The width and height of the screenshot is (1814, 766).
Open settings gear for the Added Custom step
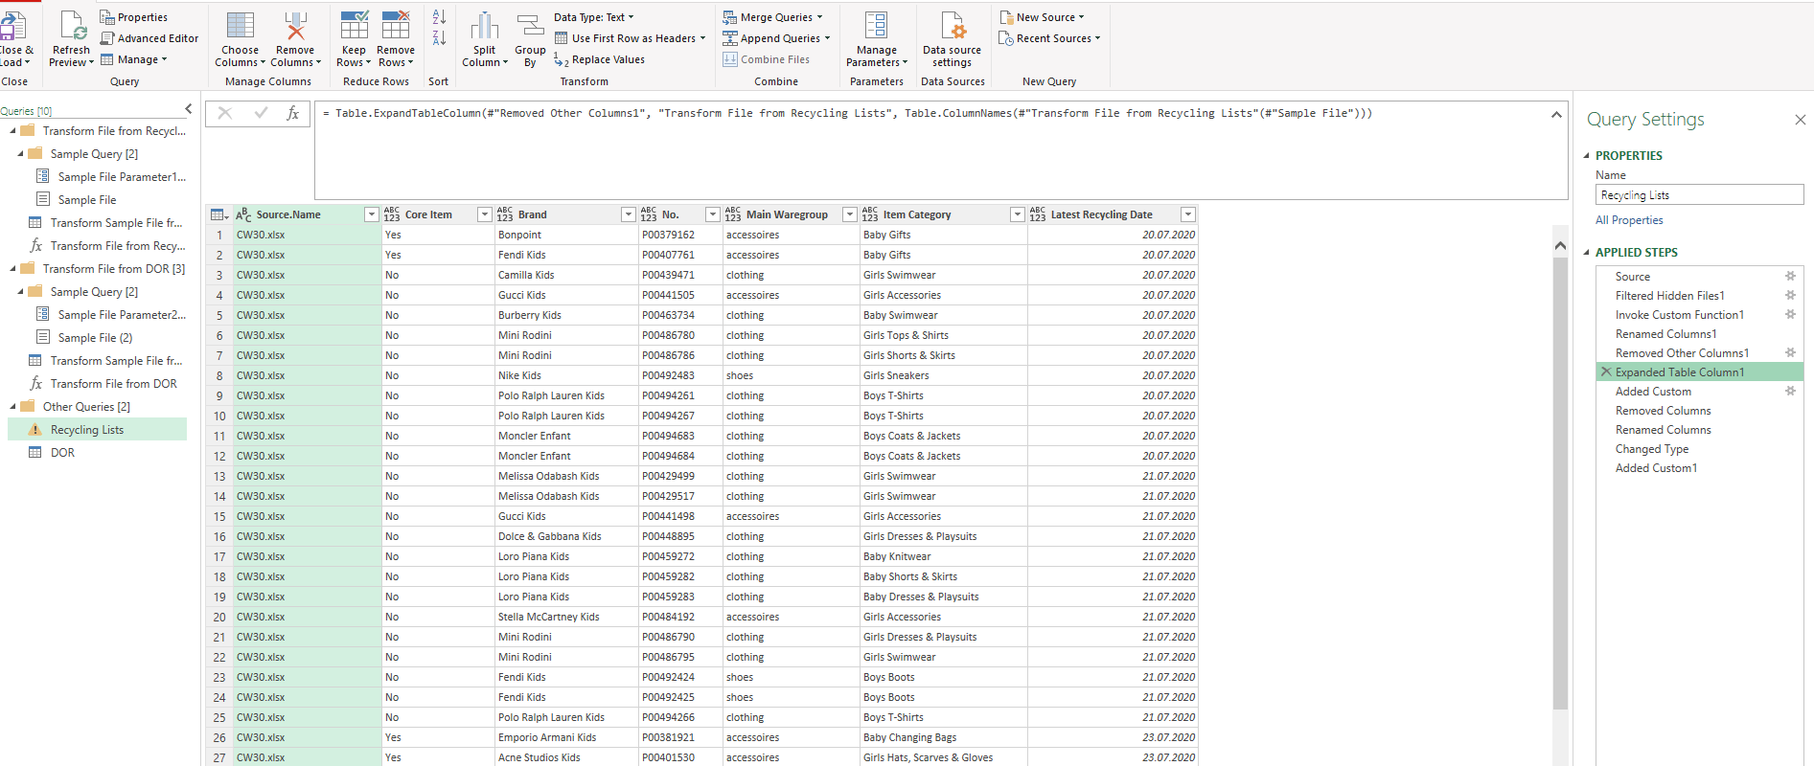[x=1790, y=391]
